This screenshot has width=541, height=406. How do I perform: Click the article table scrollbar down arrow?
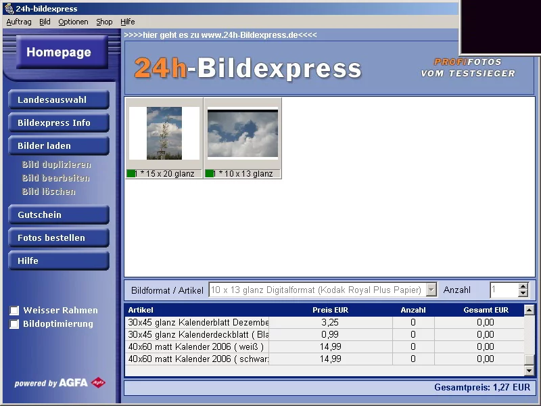click(x=529, y=371)
